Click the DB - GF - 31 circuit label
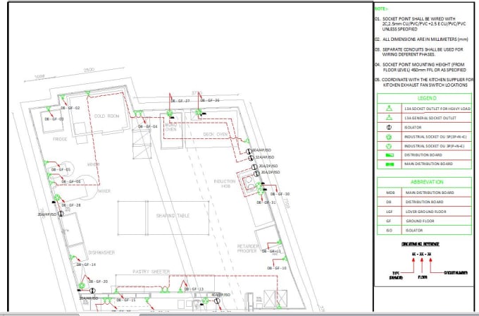479x316 pixels. point(266,202)
